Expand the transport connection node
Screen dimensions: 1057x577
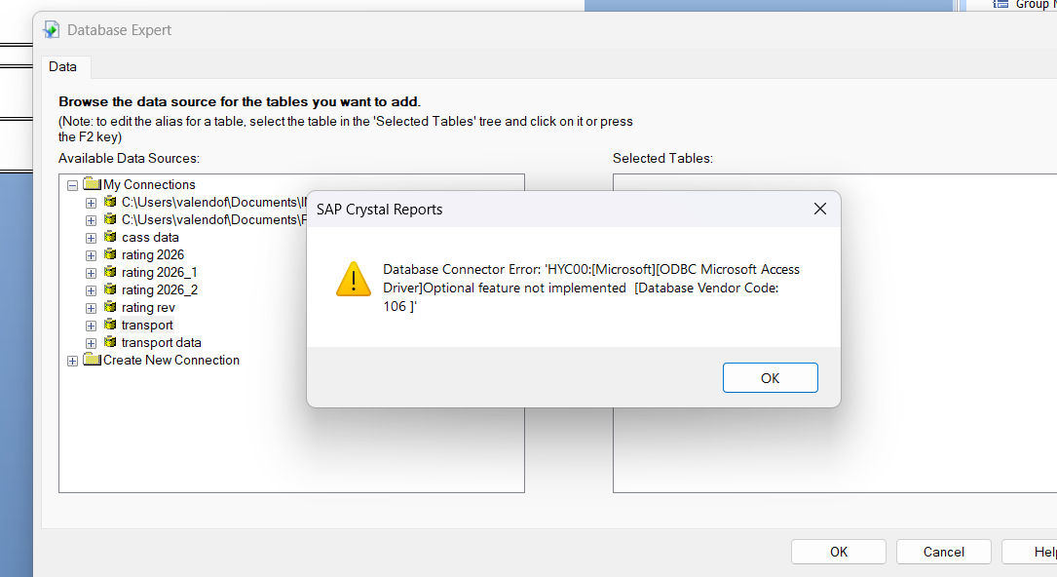coord(91,326)
